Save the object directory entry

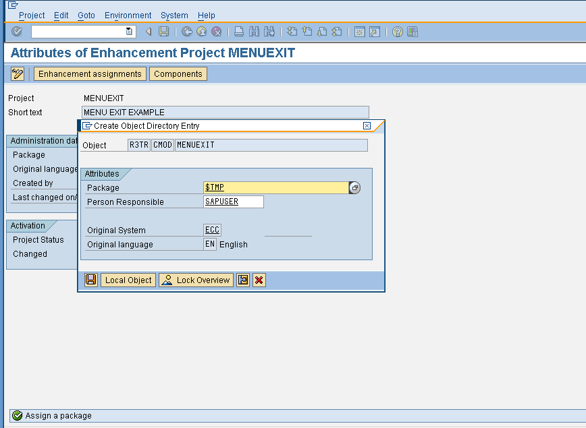pos(90,280)
